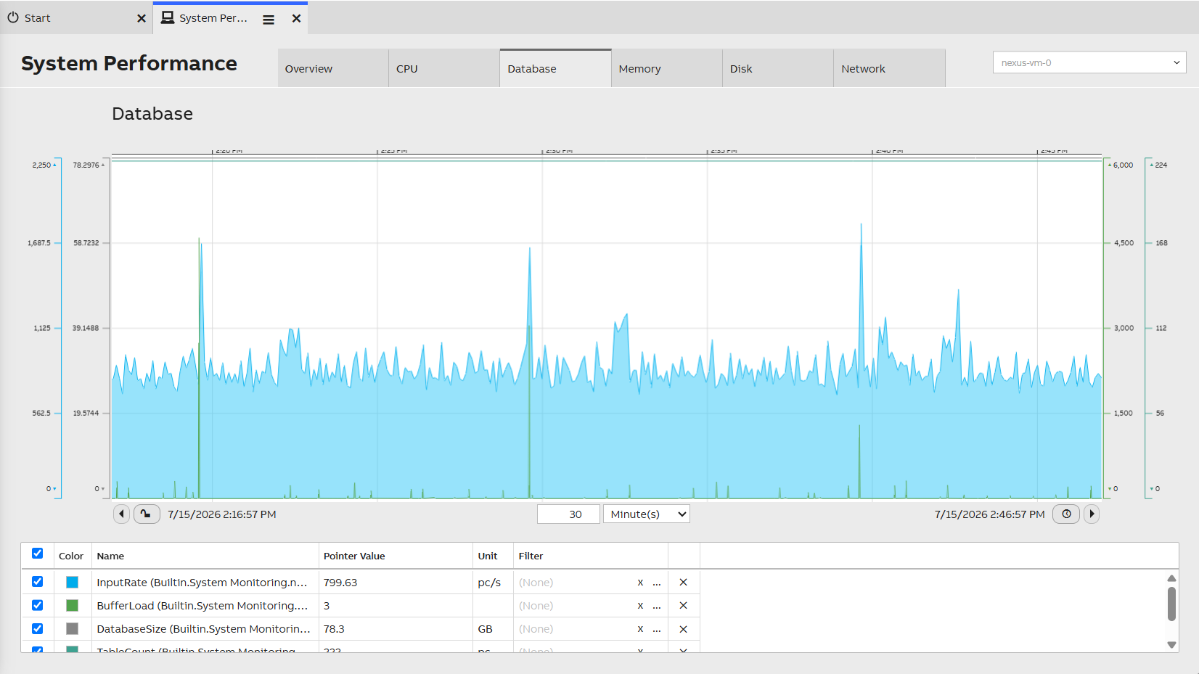Click the time span input field showing 30

coord(568,514)
